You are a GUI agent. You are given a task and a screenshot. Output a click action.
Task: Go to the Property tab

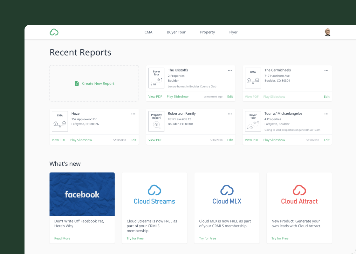207,32
